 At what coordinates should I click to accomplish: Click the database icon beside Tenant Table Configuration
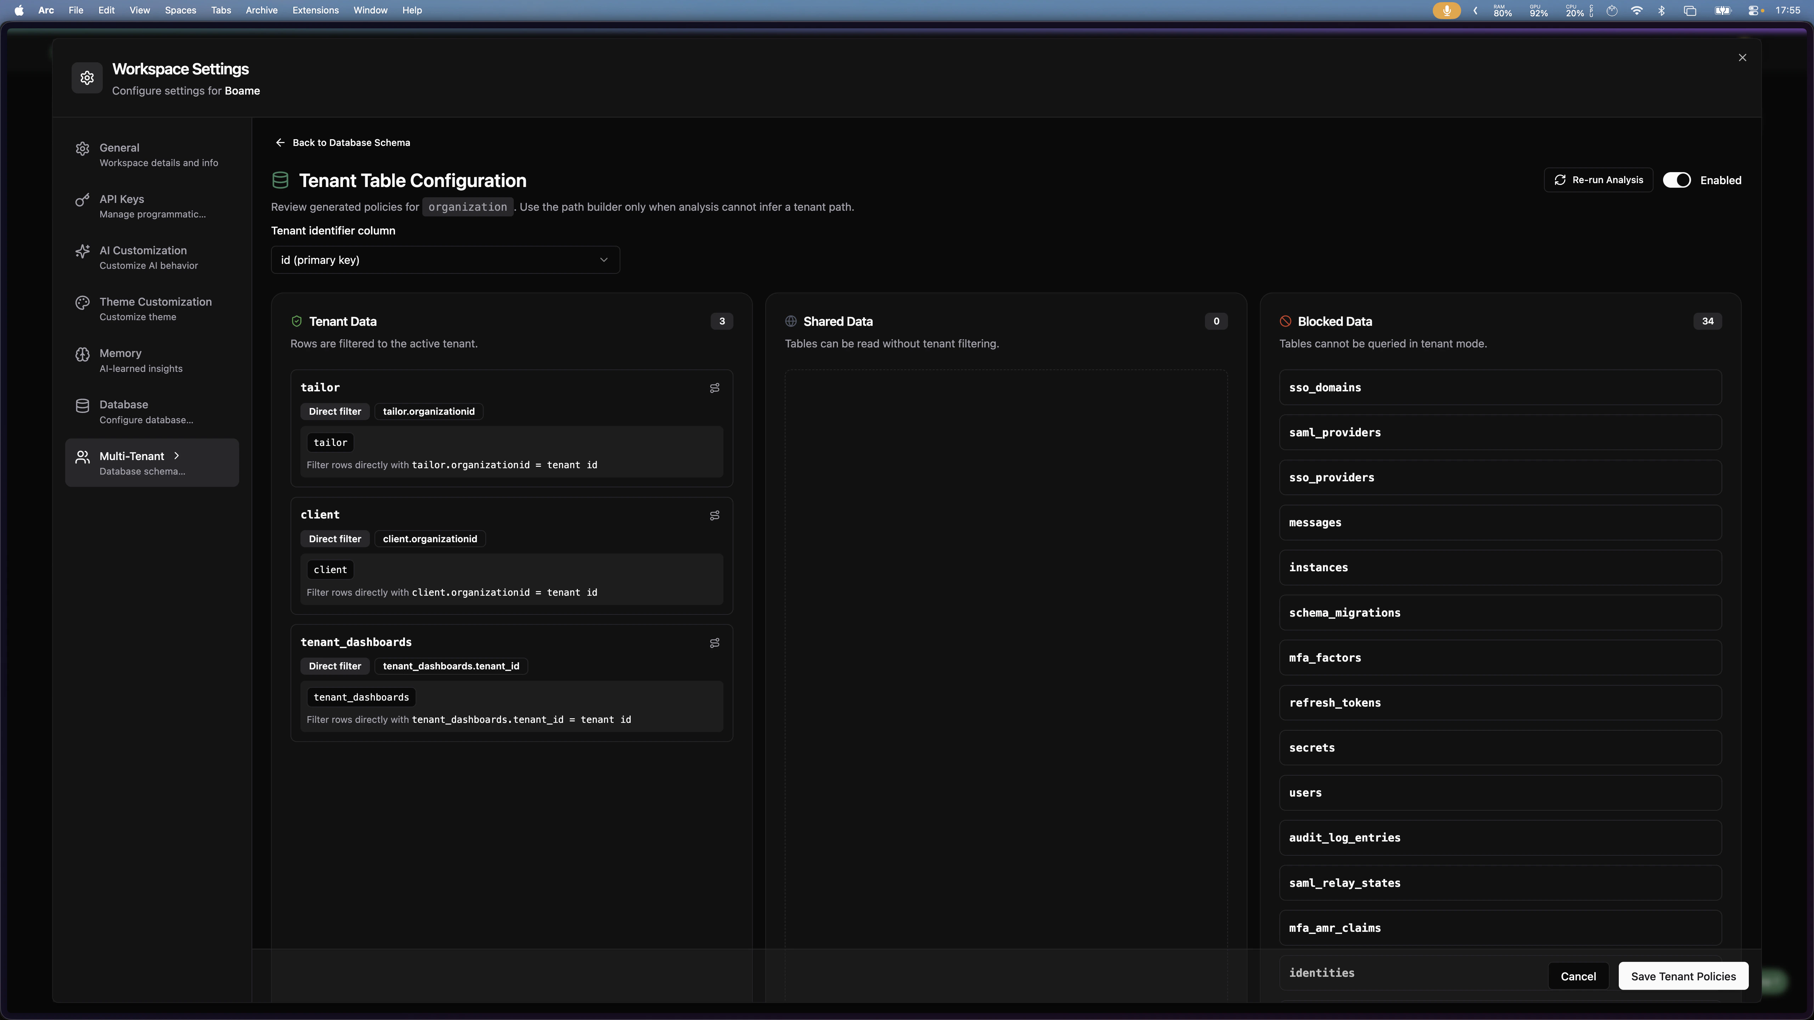(x=280, y=181)
